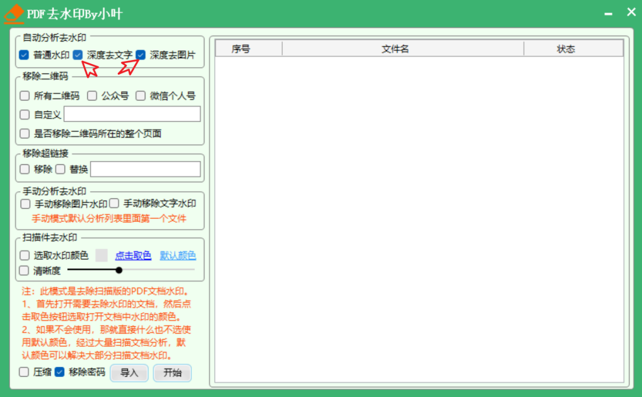Click the 导入 button
Screen dimensions: 642x397
click(x=129, y=373)
